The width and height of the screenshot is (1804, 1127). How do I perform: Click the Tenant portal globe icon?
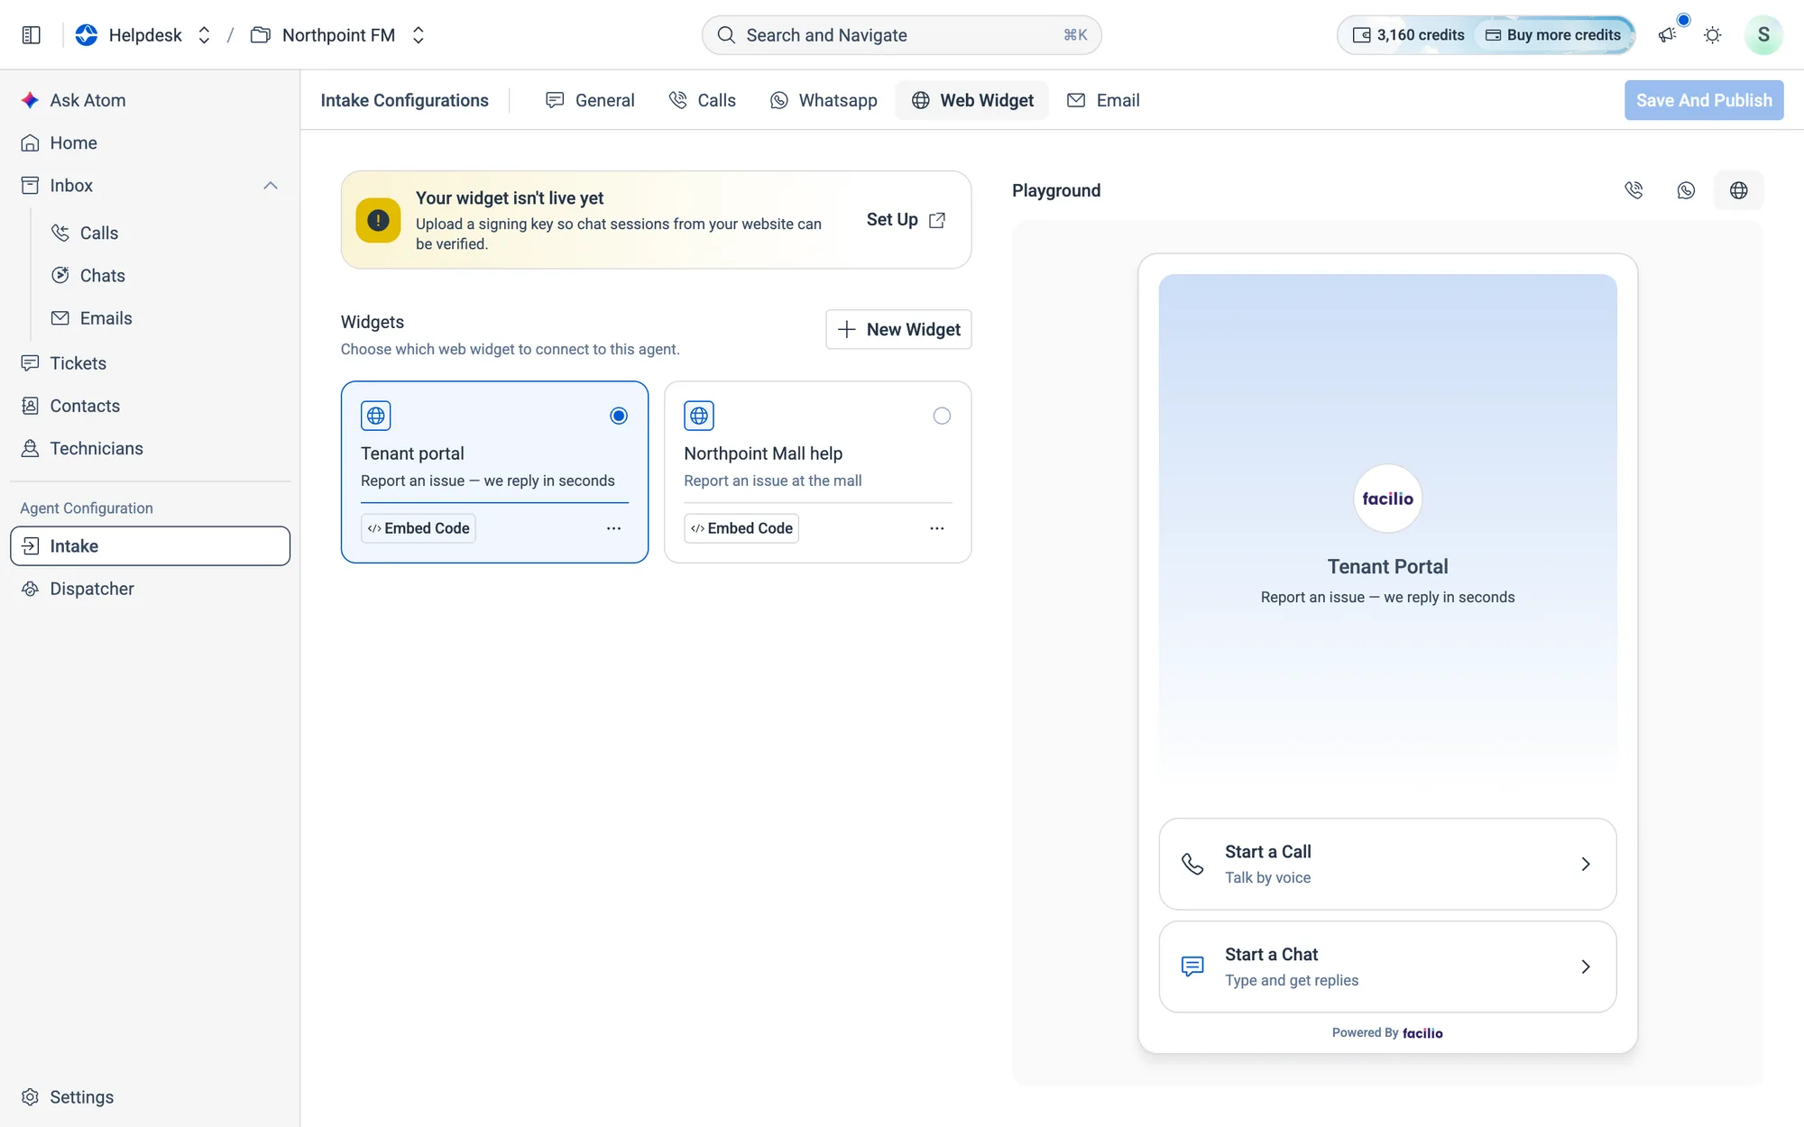point(376,416)
